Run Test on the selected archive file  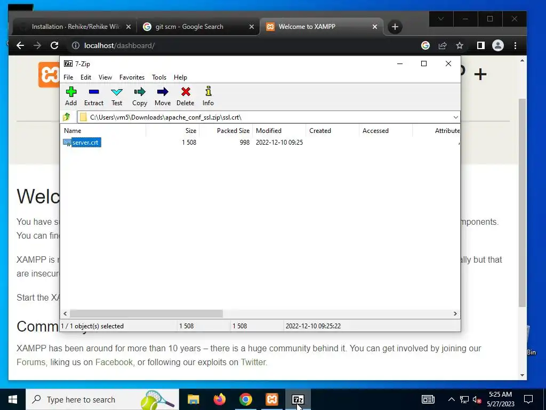coord(117,96)
